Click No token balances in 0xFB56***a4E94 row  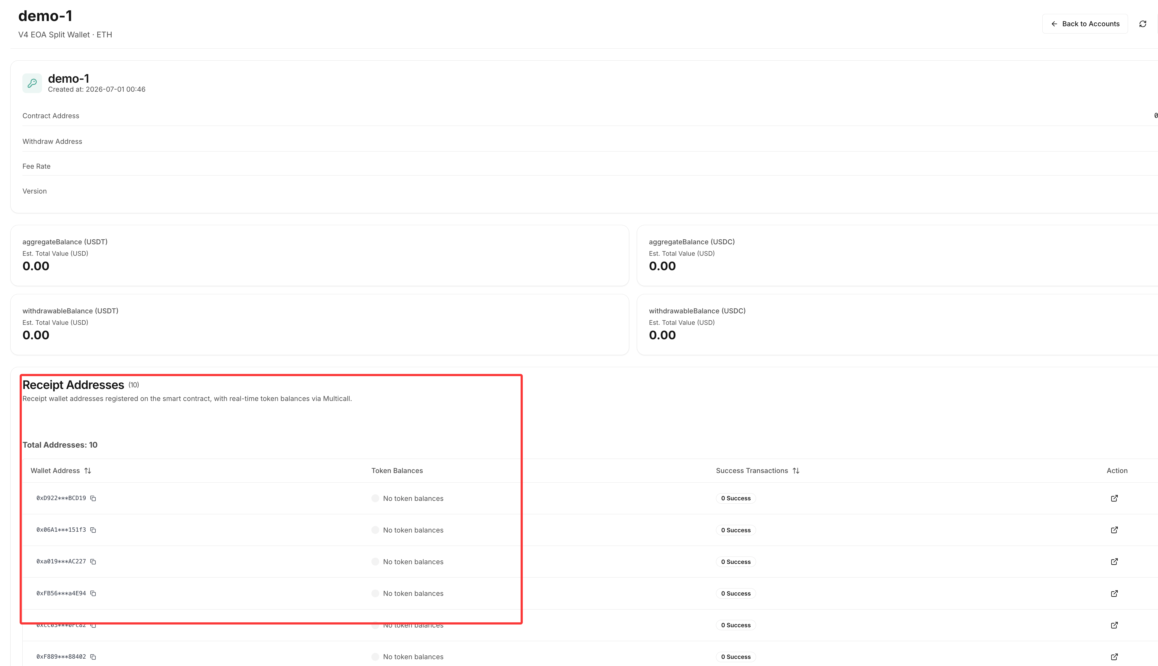[x=413, y=593]
